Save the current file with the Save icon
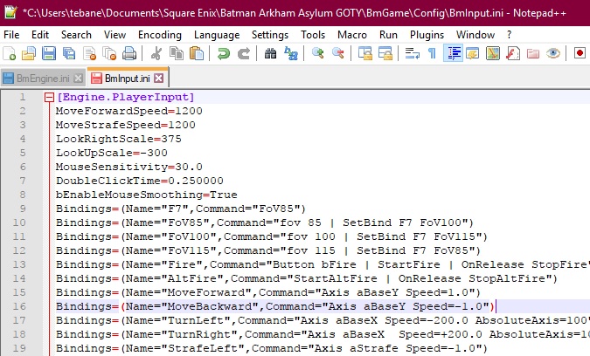This screenshot has height=356, width=590. pos(49,53)
